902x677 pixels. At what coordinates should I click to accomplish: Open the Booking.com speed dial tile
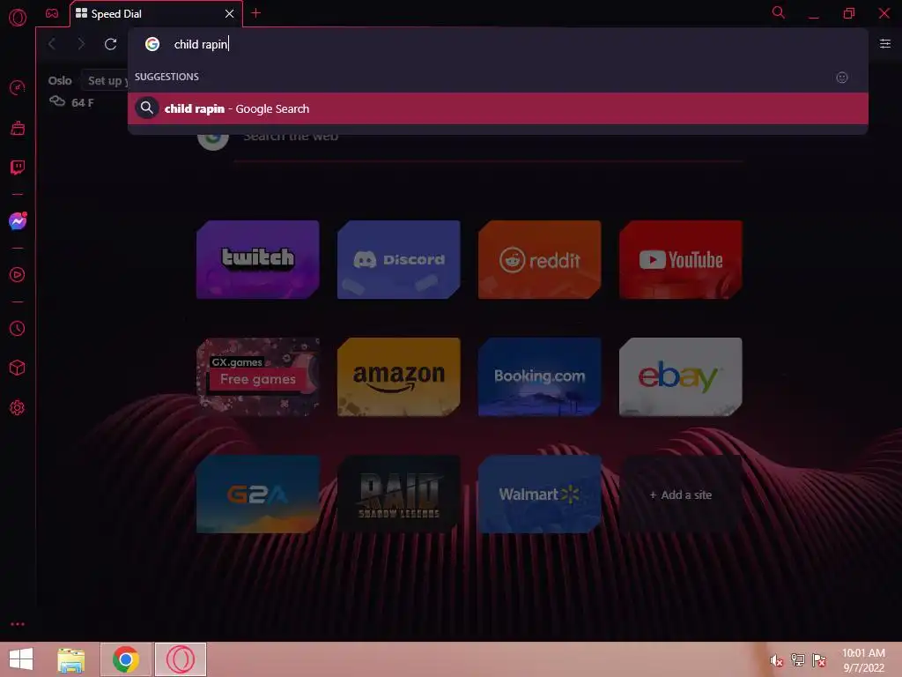pos(540,377)
